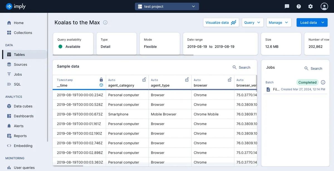Click the Date range card
The width and height of the screenshot is (334, 171).
[x=220, y=43]
